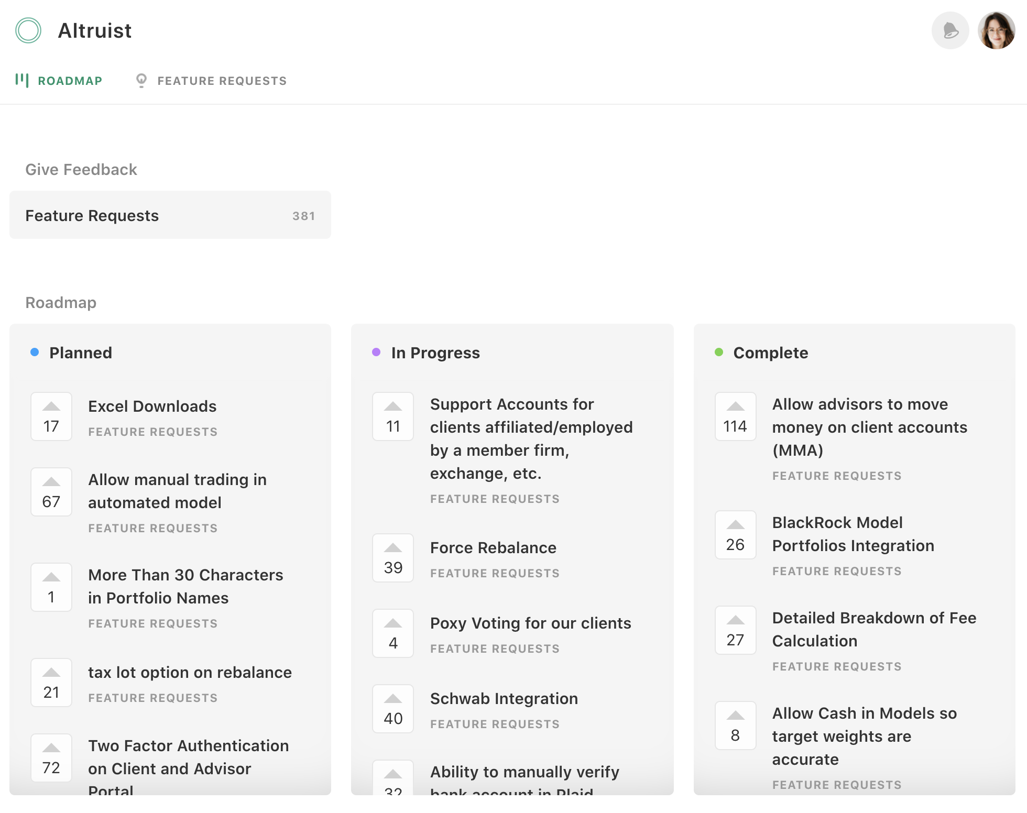Open Schwab Integration post
This screenshot has width=1027, height=813.
click(504, 699)
